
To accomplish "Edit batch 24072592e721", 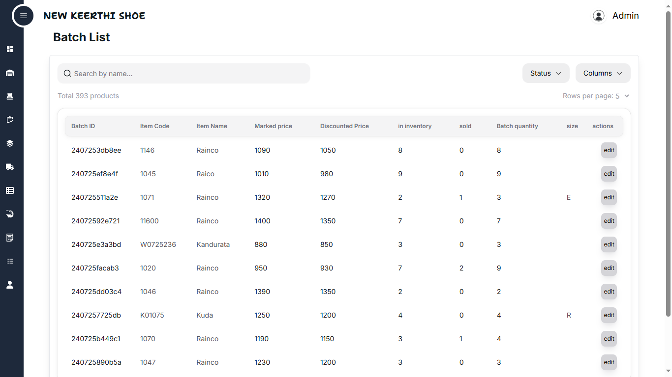I will 609,221.
